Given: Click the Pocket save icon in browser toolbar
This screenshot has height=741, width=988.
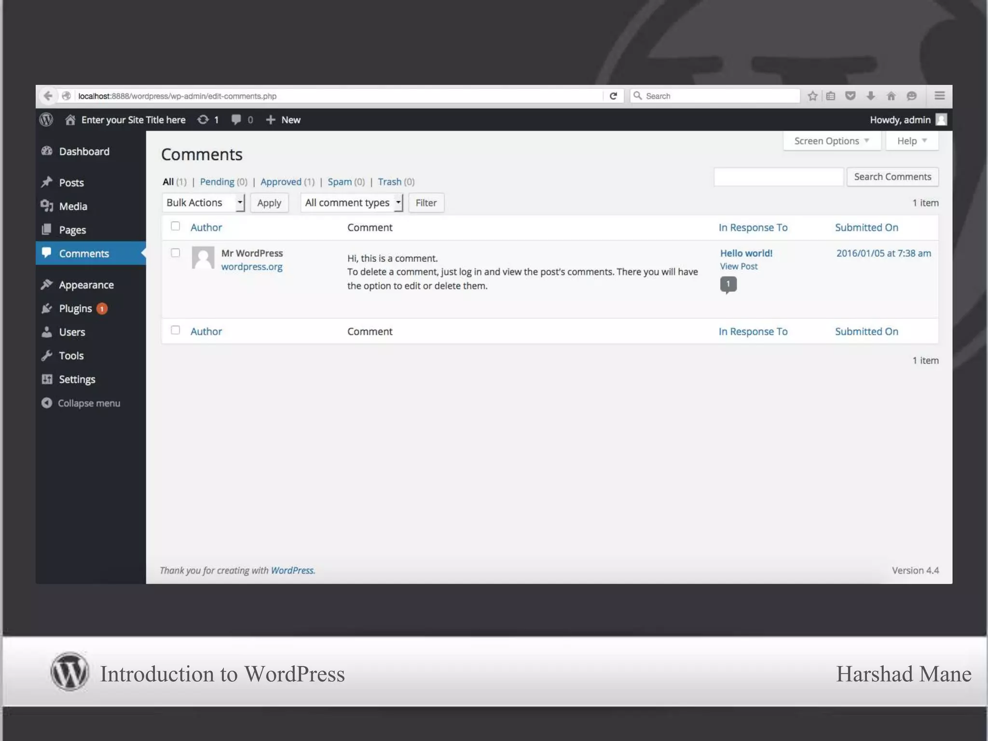Looking at the screenshot, I should [851, 96].
